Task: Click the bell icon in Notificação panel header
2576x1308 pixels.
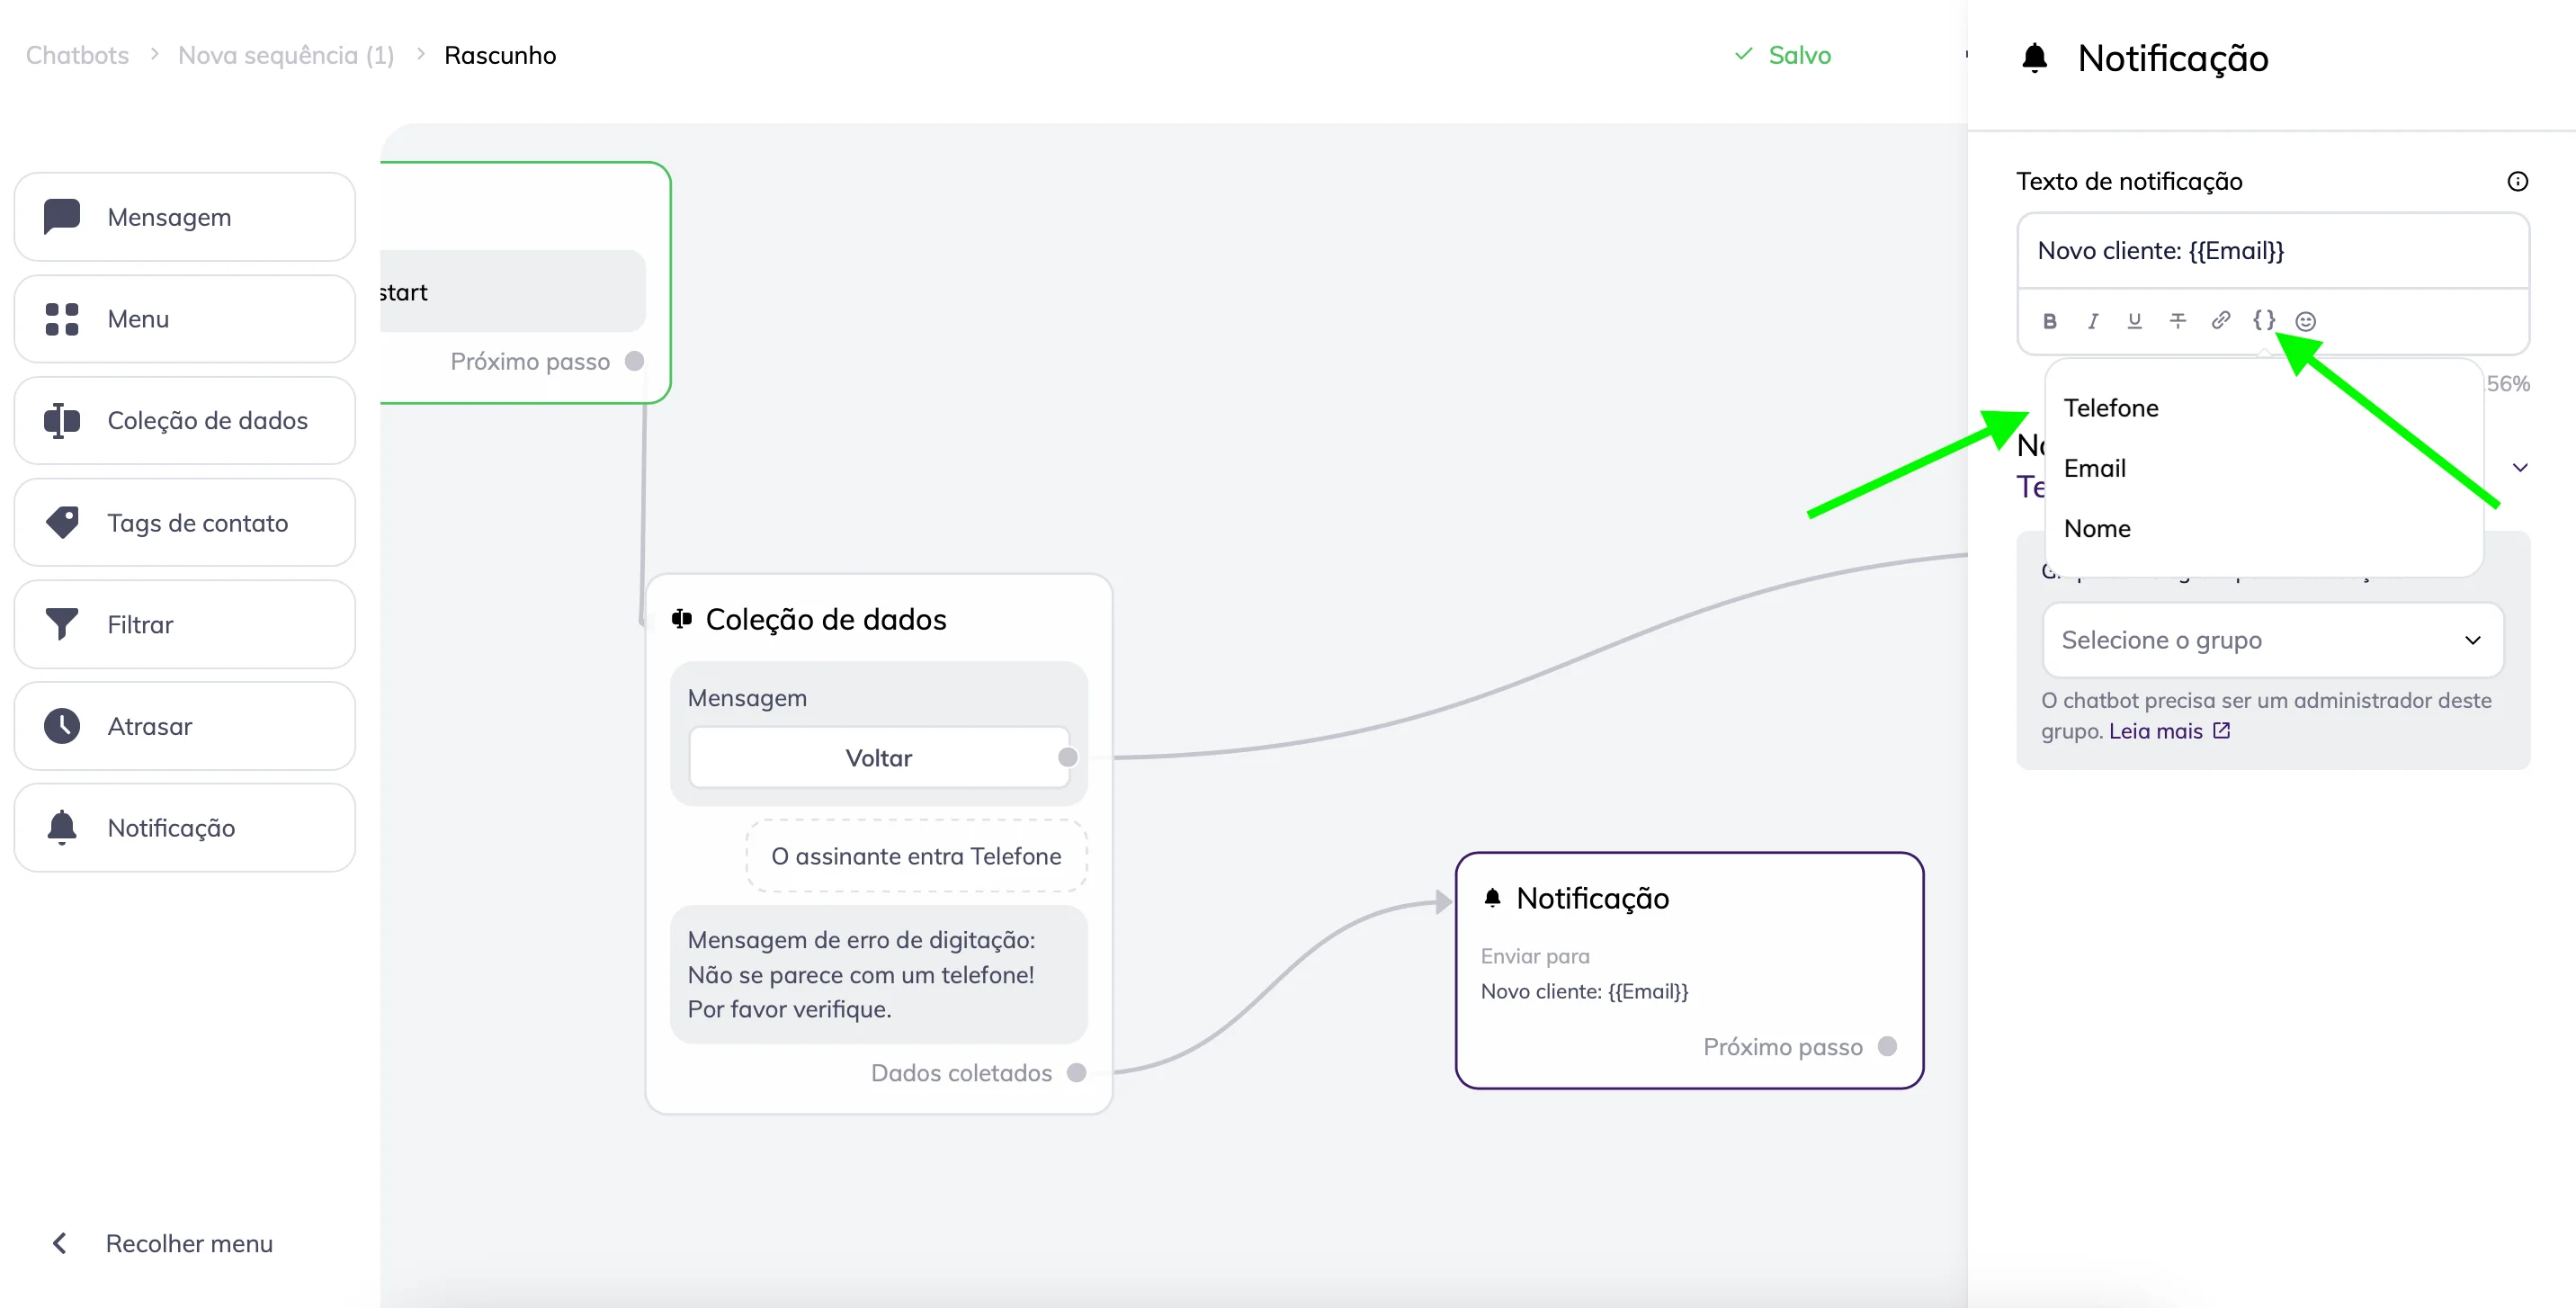Action: coord(2035,58)
